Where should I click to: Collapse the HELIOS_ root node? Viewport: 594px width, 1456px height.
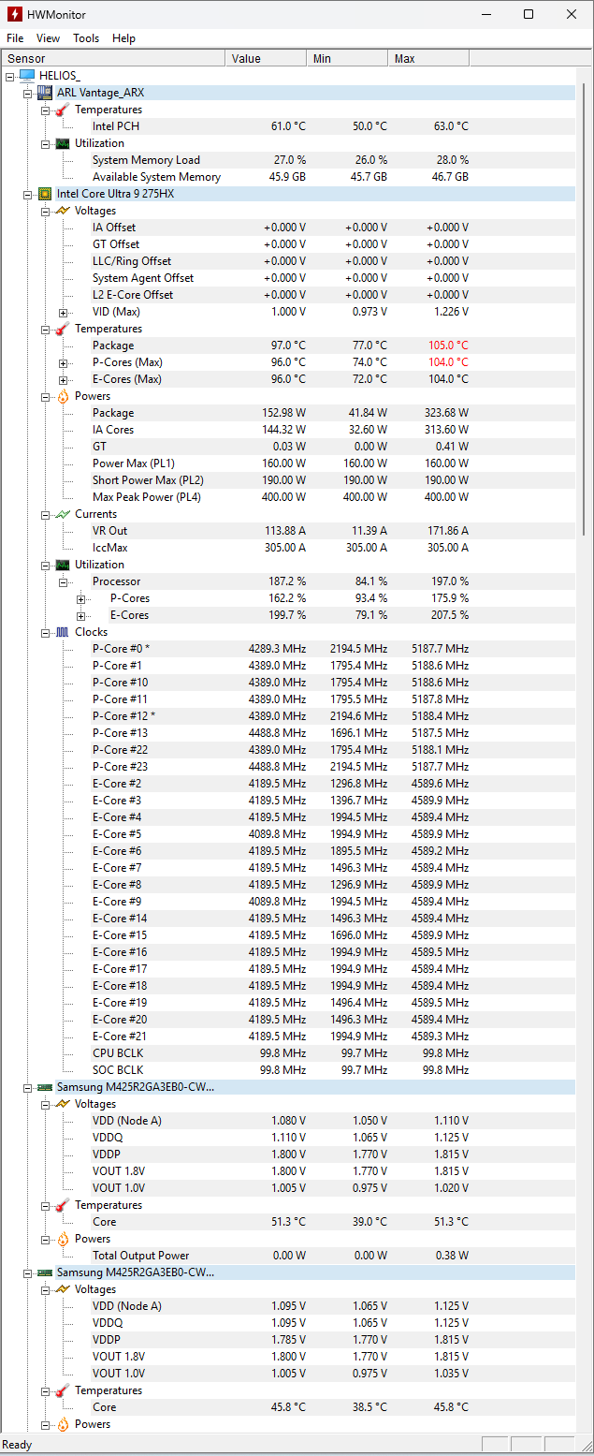10,76
